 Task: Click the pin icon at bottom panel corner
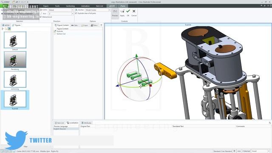[x=270, y=123]
